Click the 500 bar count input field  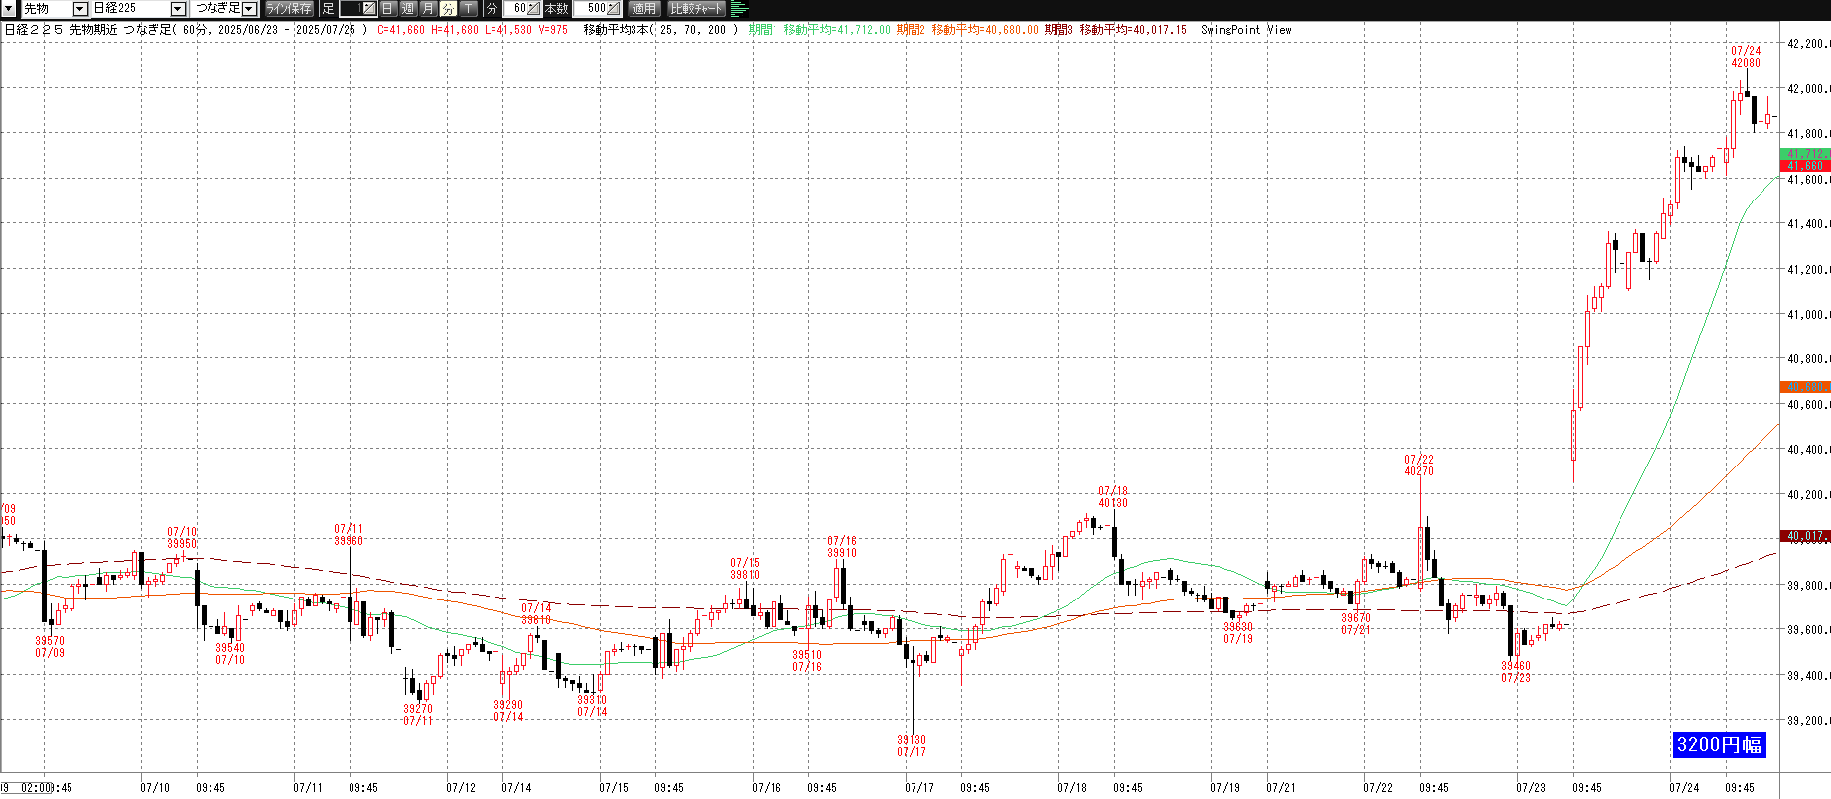[594, 9]
